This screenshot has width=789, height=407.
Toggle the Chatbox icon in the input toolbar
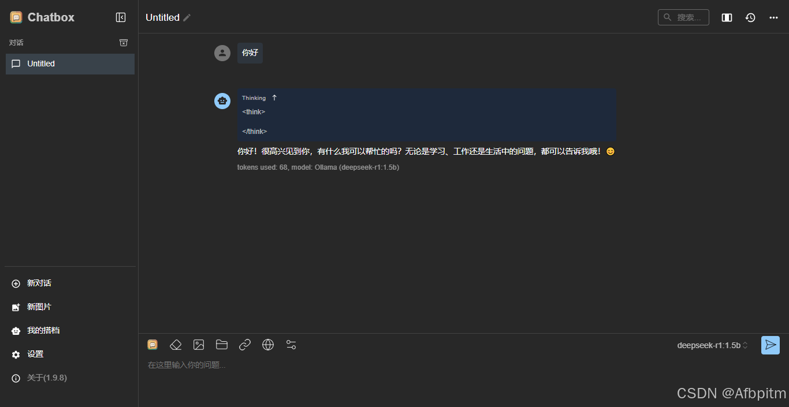point(152,344)
